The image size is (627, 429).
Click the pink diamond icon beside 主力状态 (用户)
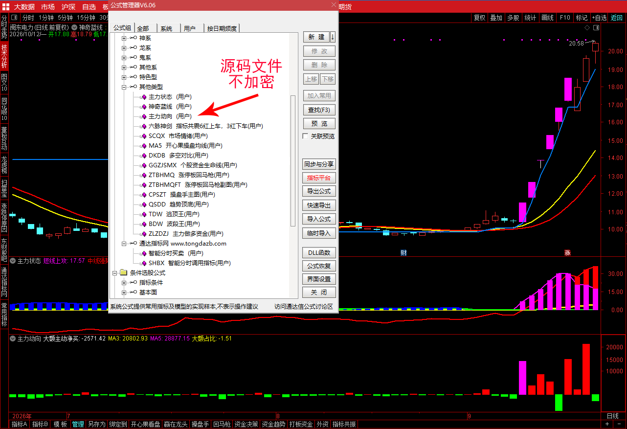click(x=144, y=97)
